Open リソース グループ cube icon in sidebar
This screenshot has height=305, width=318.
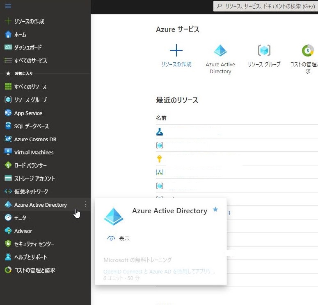pos(8,99)
